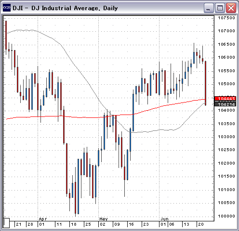239x231 pixels.
Task: Click the date label 18 on time axis
Action: 74,224
